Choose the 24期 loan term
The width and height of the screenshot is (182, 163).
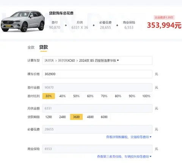(63, 117)
